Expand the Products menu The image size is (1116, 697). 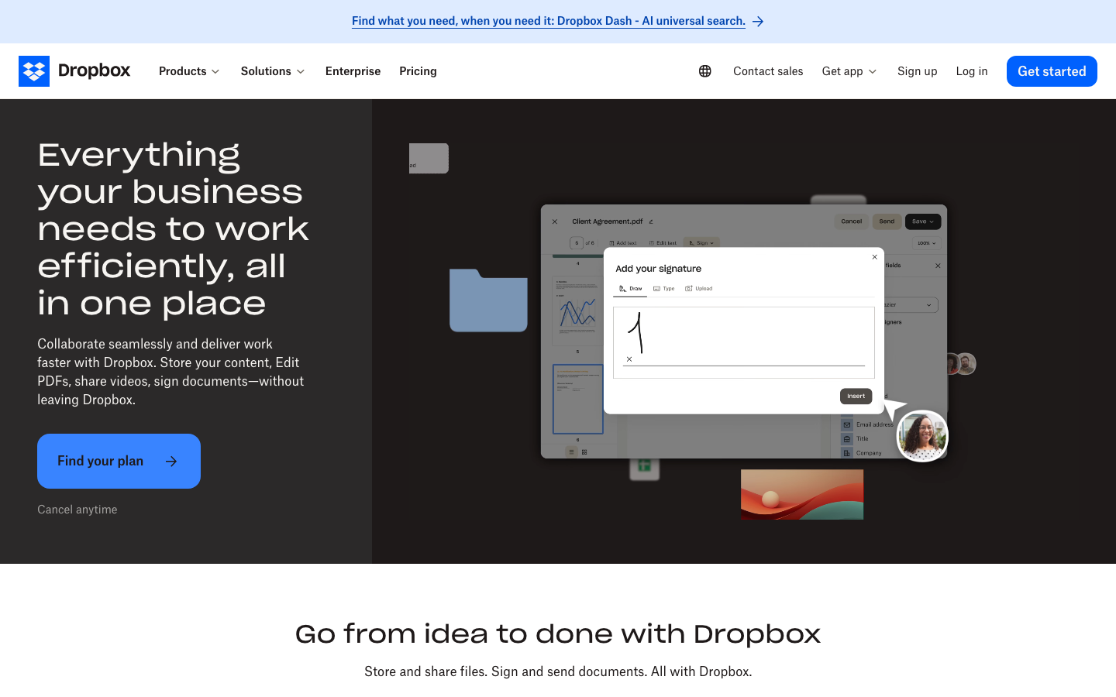click(x=189, y=71)
